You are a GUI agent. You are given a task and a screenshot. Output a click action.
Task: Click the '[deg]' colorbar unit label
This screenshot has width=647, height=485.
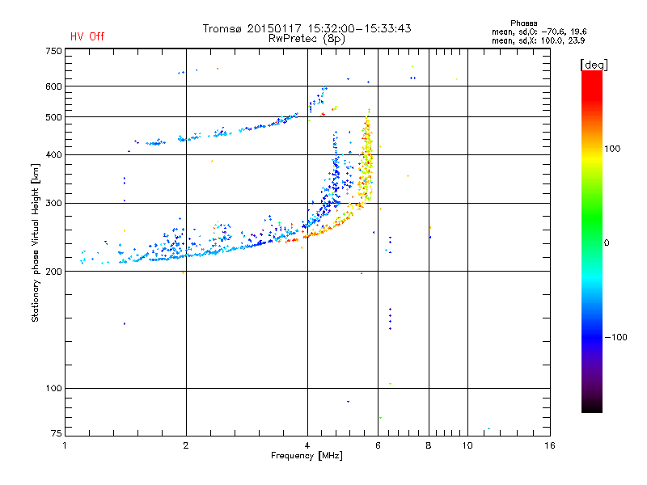click(594, 65)
